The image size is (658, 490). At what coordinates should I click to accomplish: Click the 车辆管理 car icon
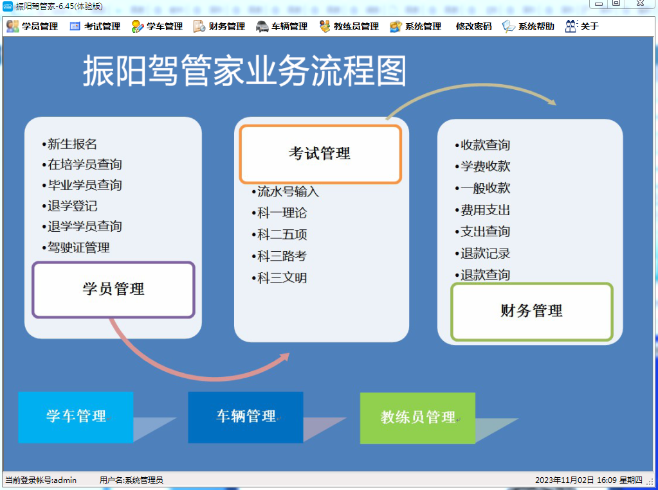tap(262, 26)
